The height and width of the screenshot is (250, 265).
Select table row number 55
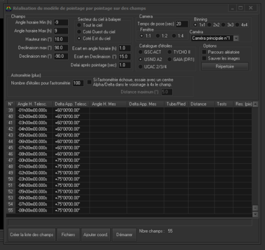pos(129,210)
